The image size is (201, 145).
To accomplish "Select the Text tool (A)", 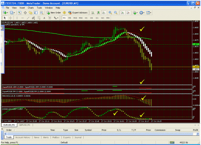I will tap(44, 18).
